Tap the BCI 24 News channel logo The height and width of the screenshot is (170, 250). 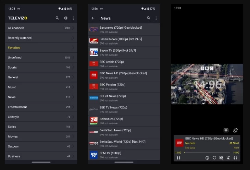click(x=93, y=98)
